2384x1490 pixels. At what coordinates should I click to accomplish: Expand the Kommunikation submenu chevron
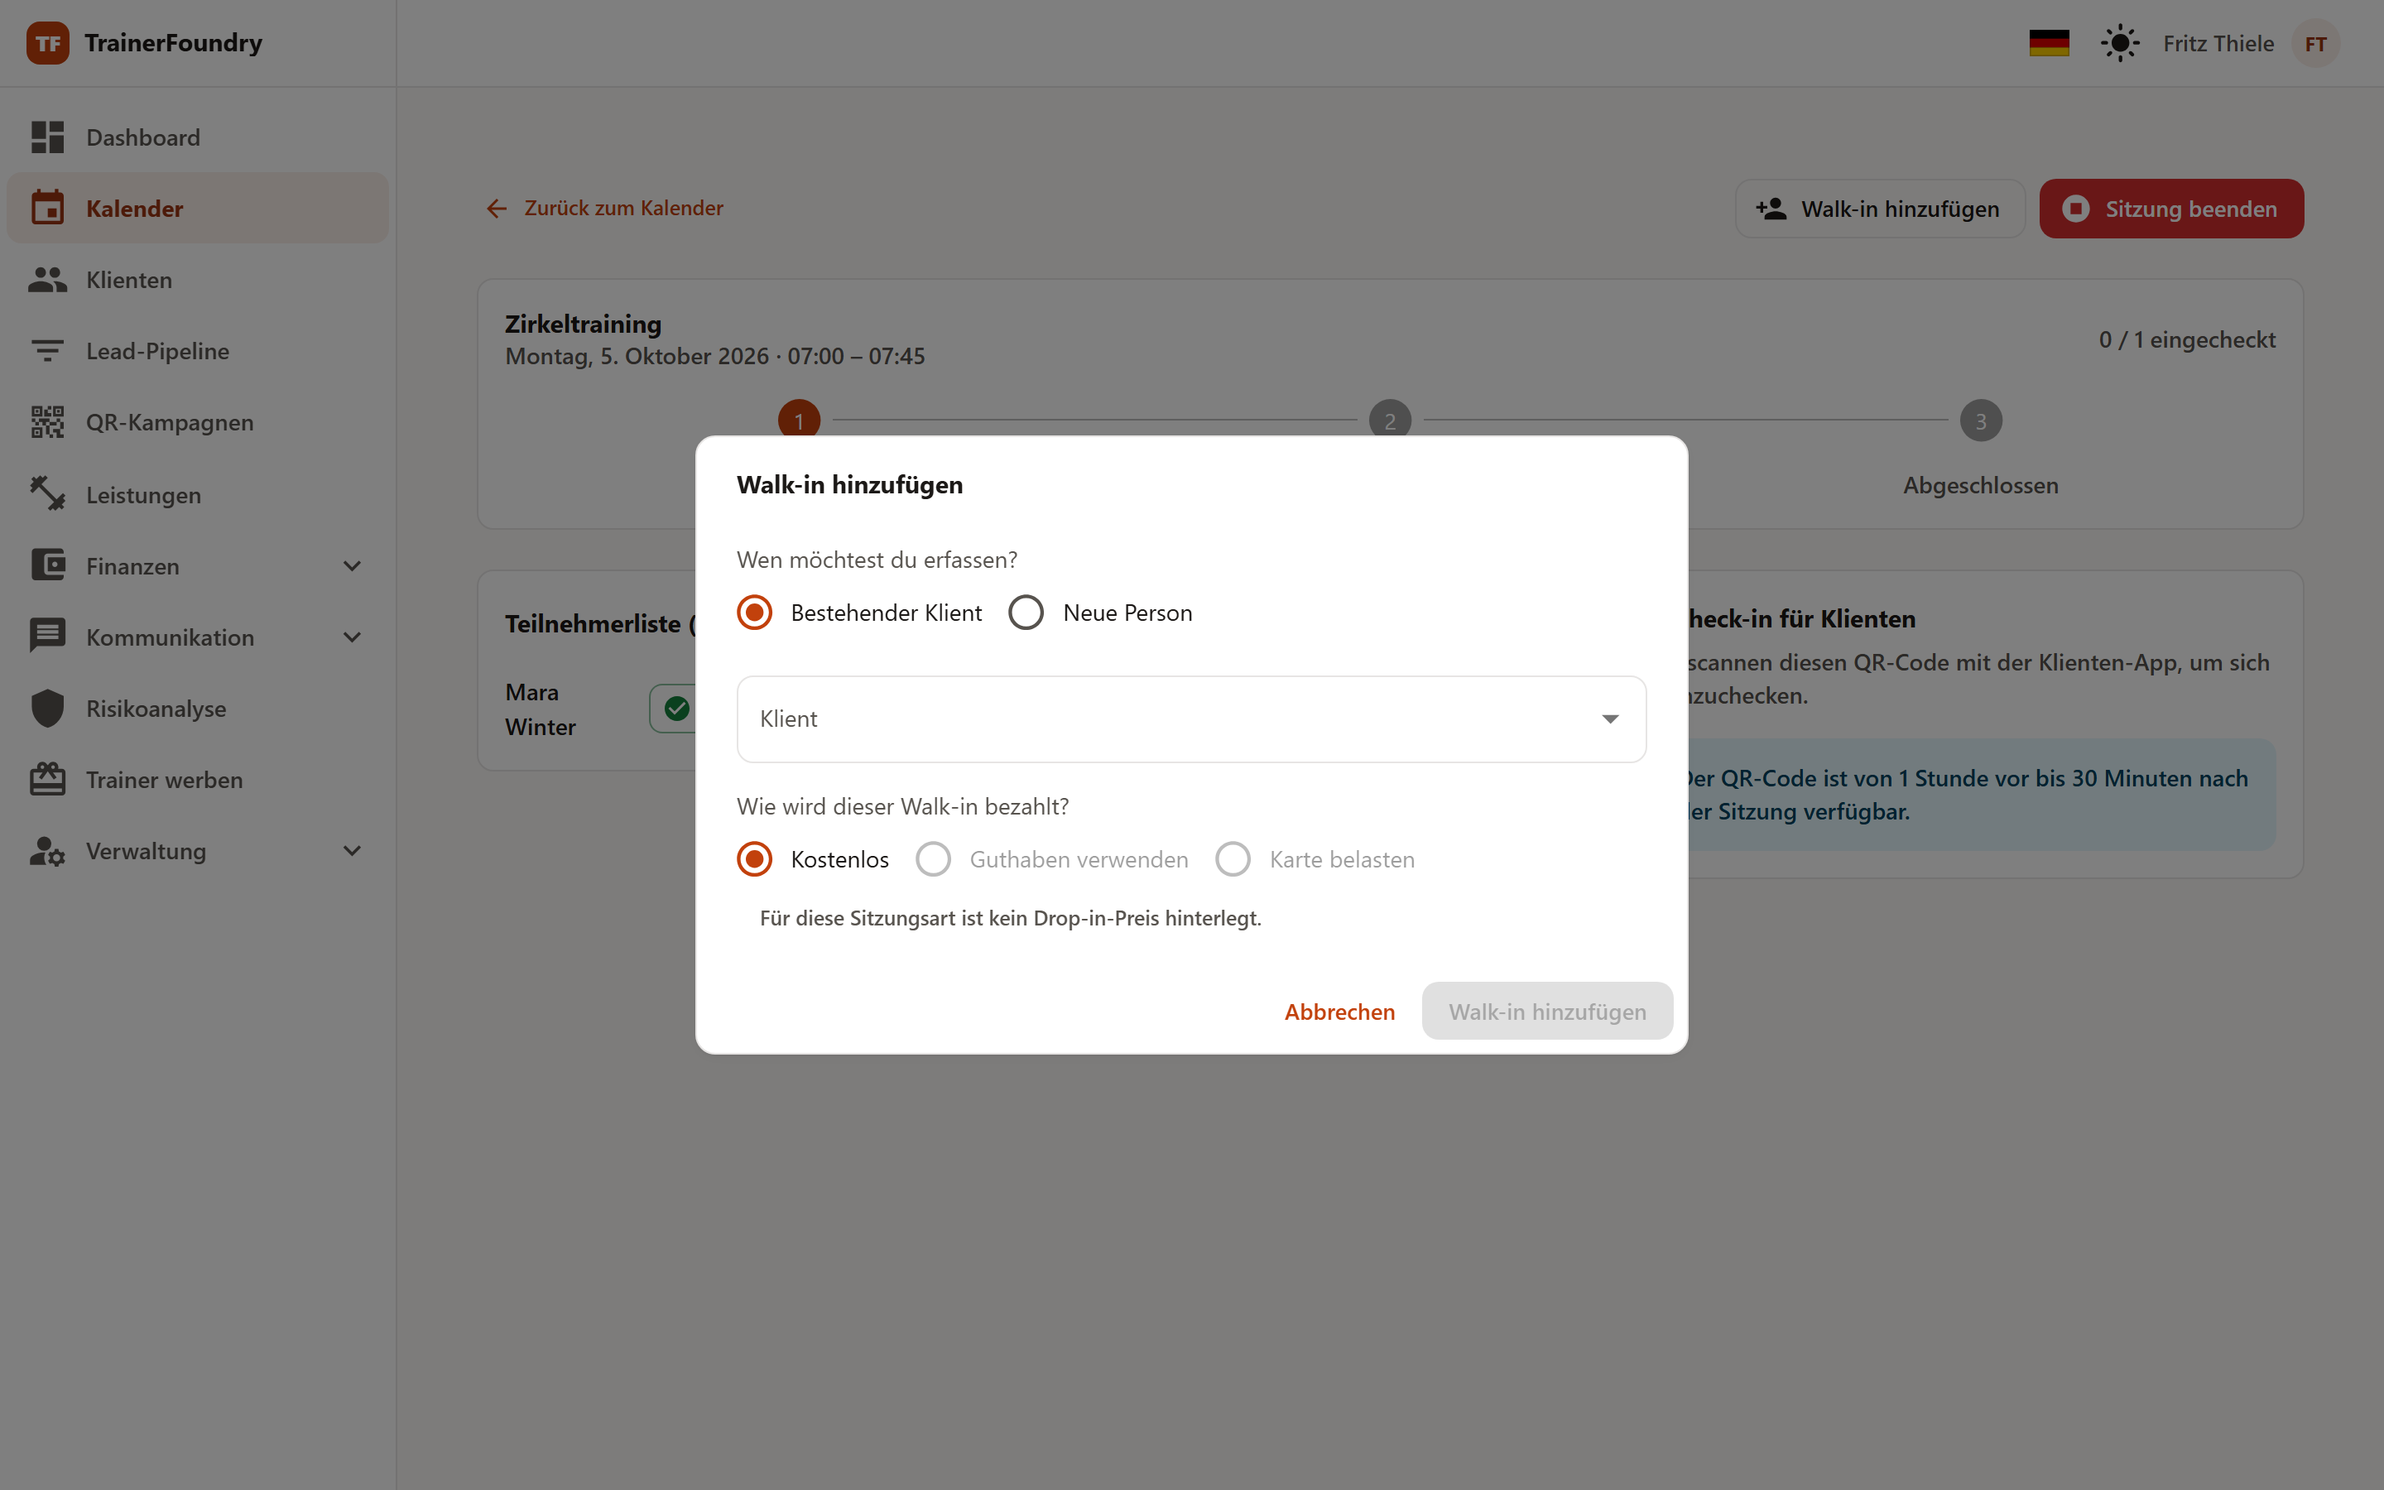coord(352,637)
